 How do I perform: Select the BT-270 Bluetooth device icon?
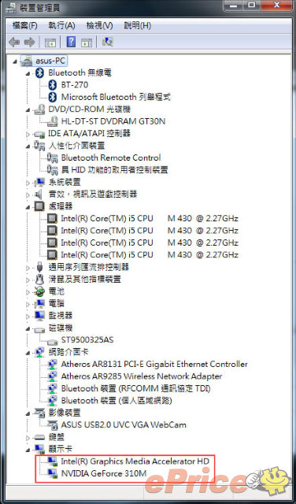coord(53,85)
